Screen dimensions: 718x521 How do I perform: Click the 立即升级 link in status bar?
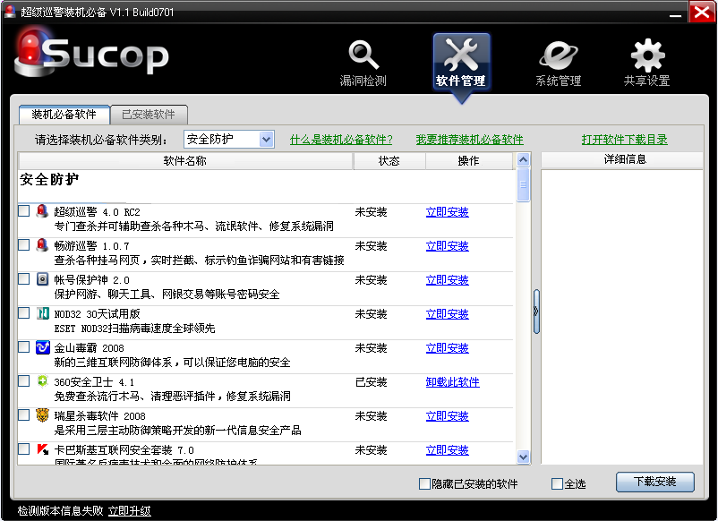[x=130, y=510]
